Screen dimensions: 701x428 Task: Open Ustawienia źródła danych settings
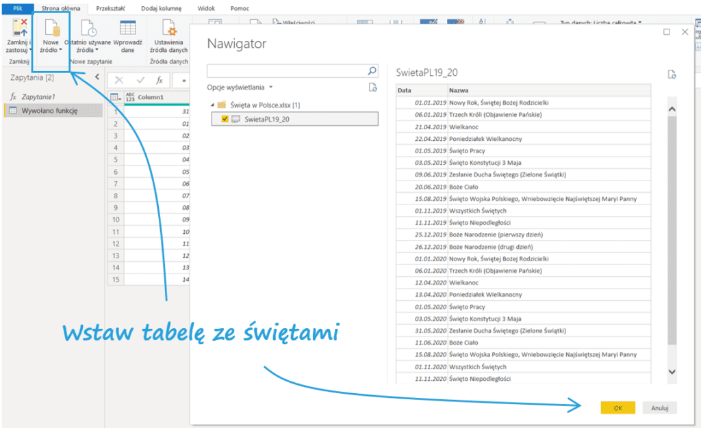(x=168, y=29)
